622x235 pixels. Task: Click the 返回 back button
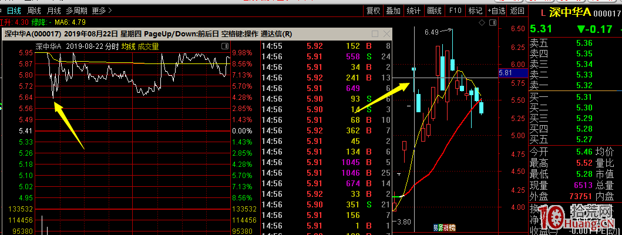(x=517, y=11)
